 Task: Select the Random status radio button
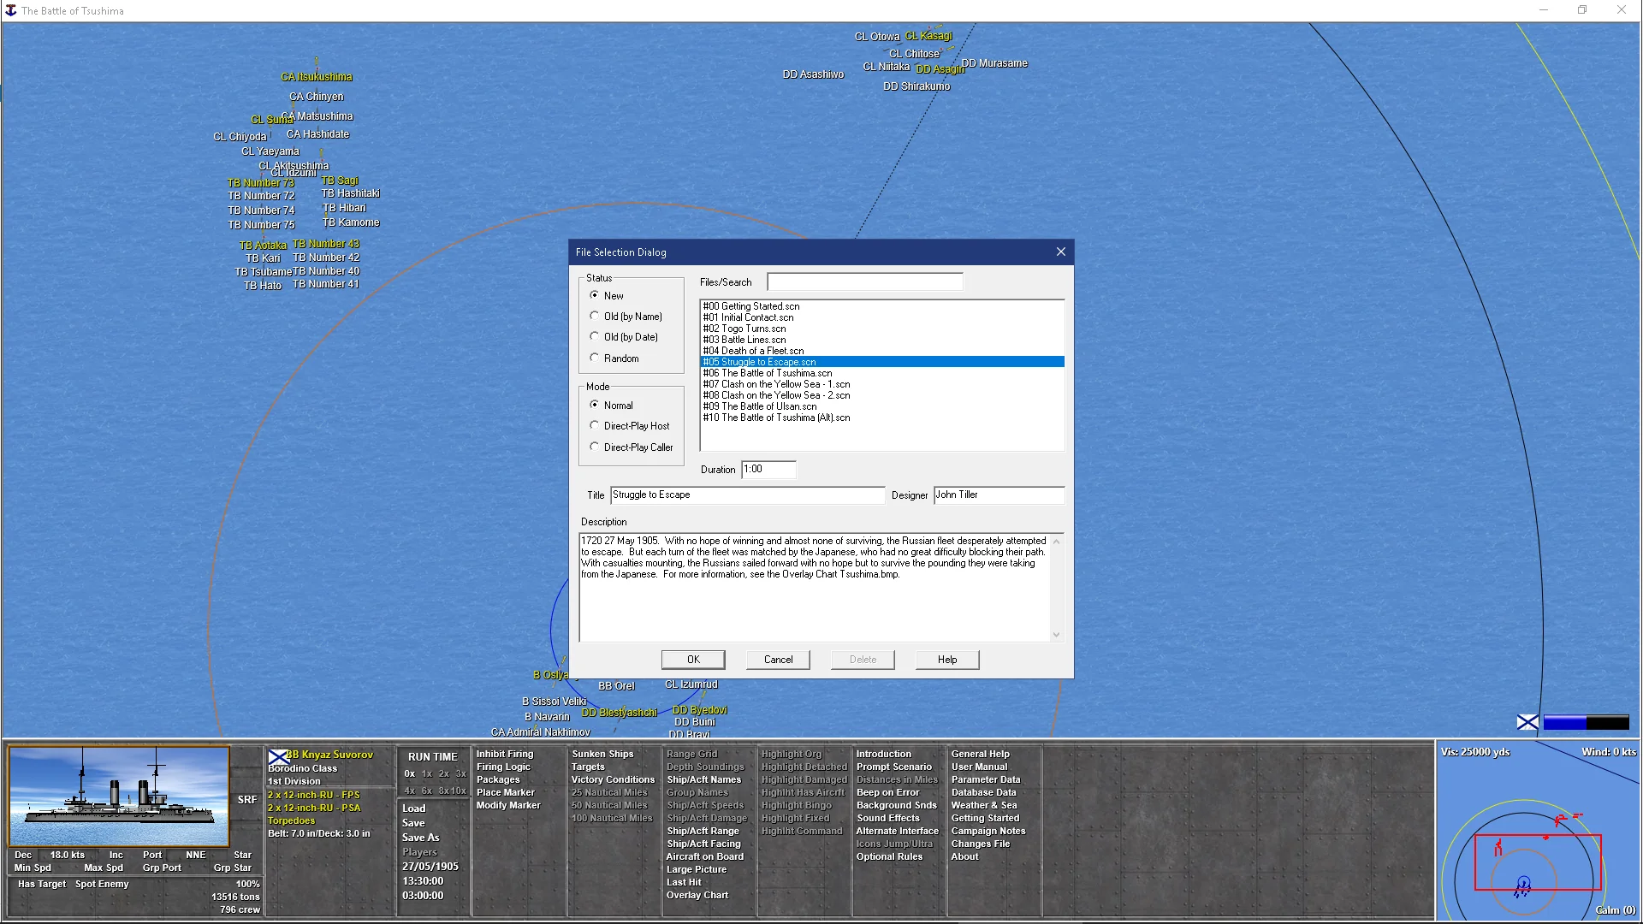click(595, 358)
